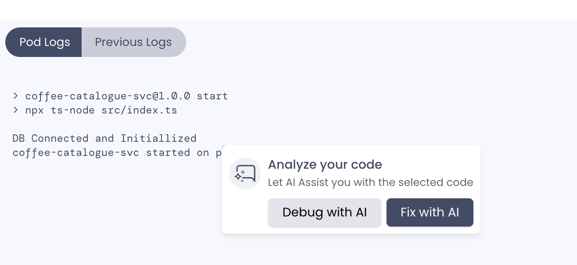Click the "src/index.ts" path in the logs

click(x=139, y=110)
